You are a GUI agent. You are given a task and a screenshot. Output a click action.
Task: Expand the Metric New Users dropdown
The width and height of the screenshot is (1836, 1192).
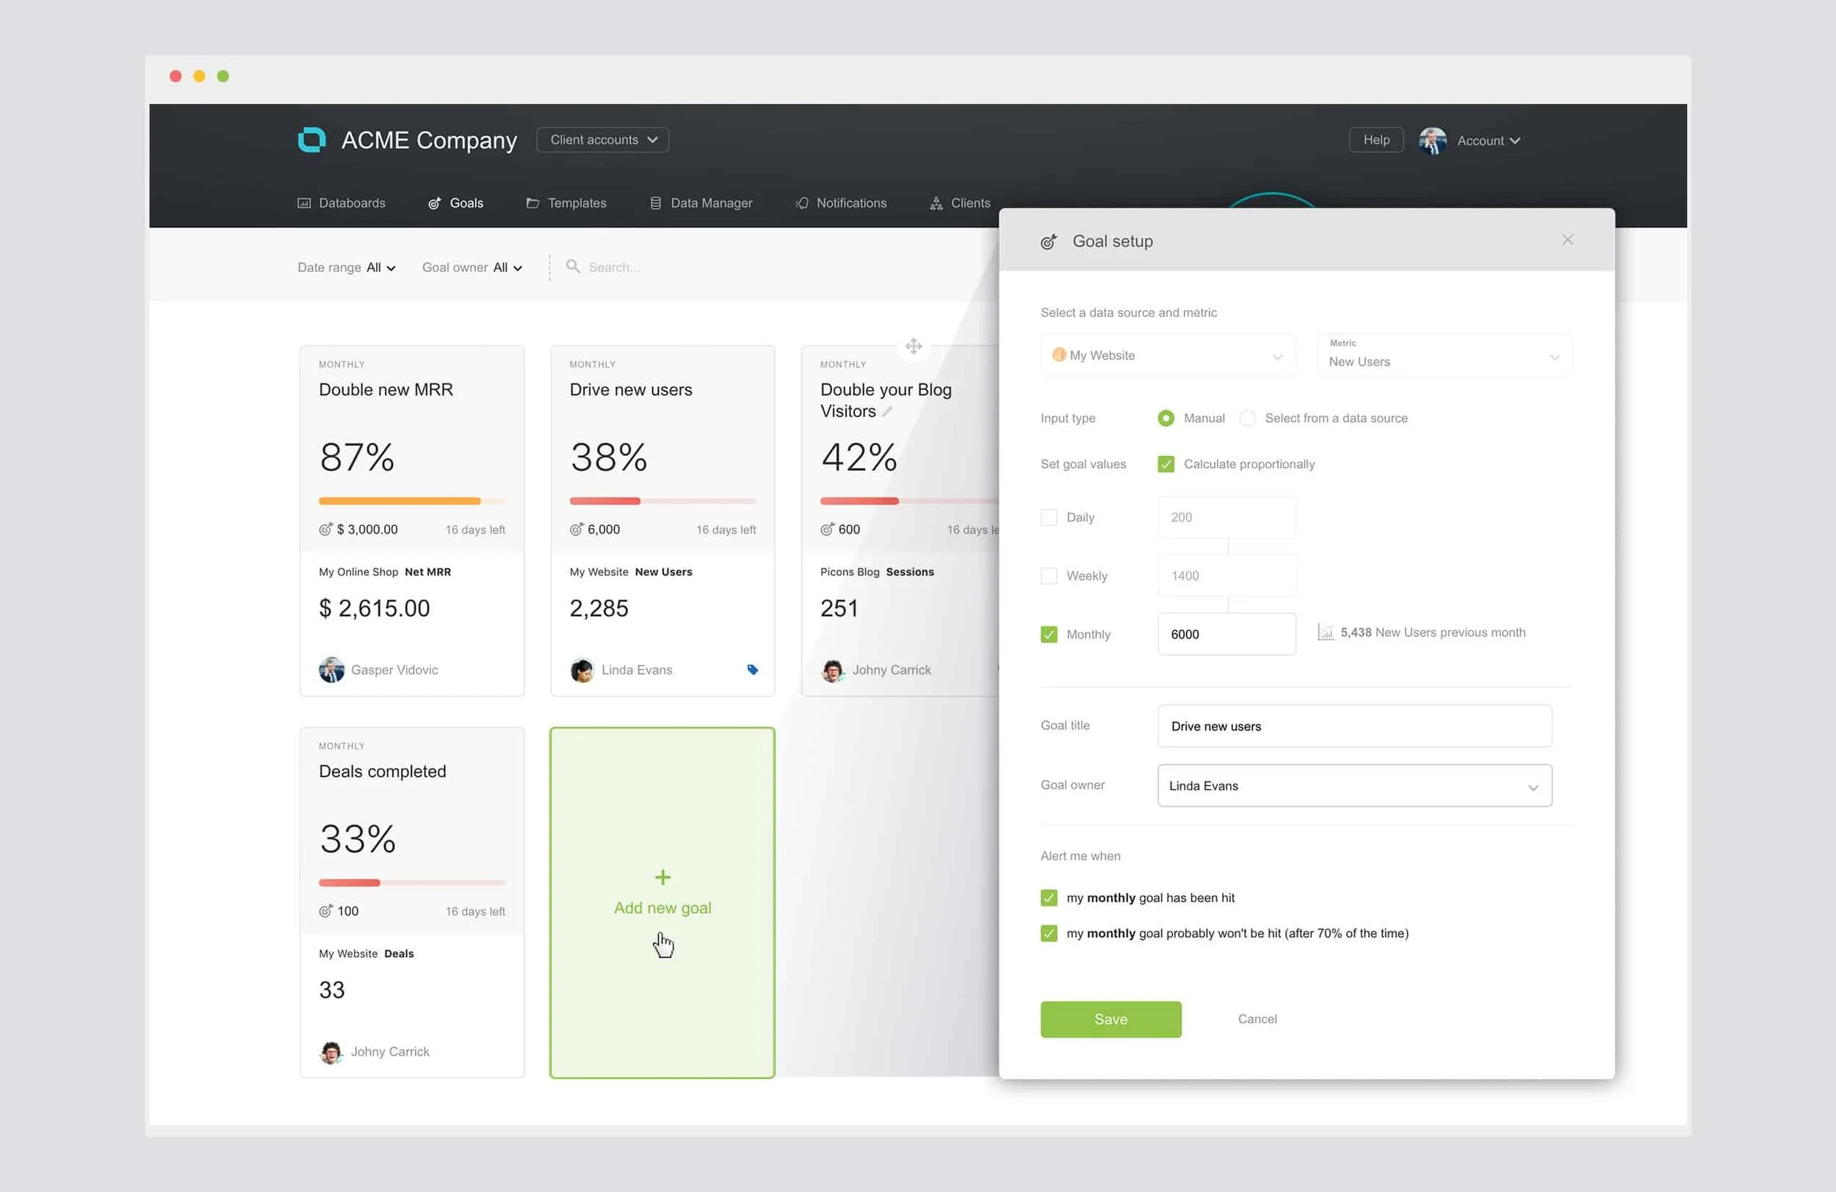(x=1444, y=355)
